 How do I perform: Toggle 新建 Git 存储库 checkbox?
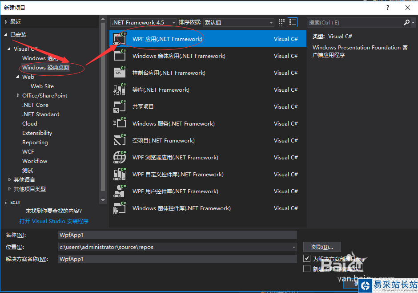pyautogui.click(x=307, y=269)
